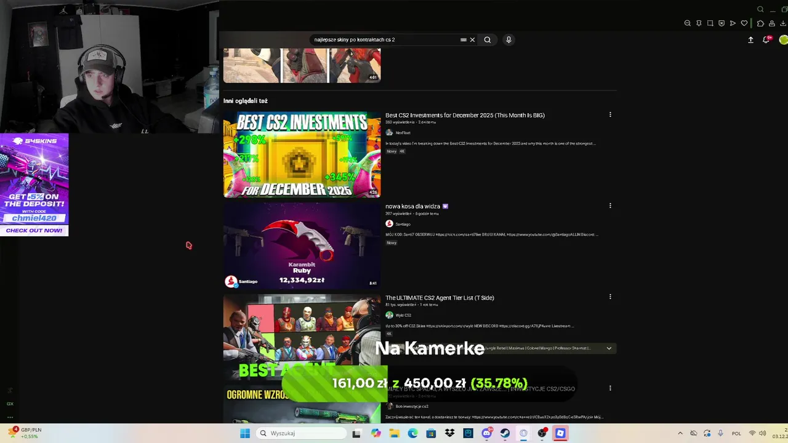Click the Windows Wyszukaj search box
Image resolution: width=788 pixels, height=443 pixels.
pyautogui.click(x=301, y=433)
